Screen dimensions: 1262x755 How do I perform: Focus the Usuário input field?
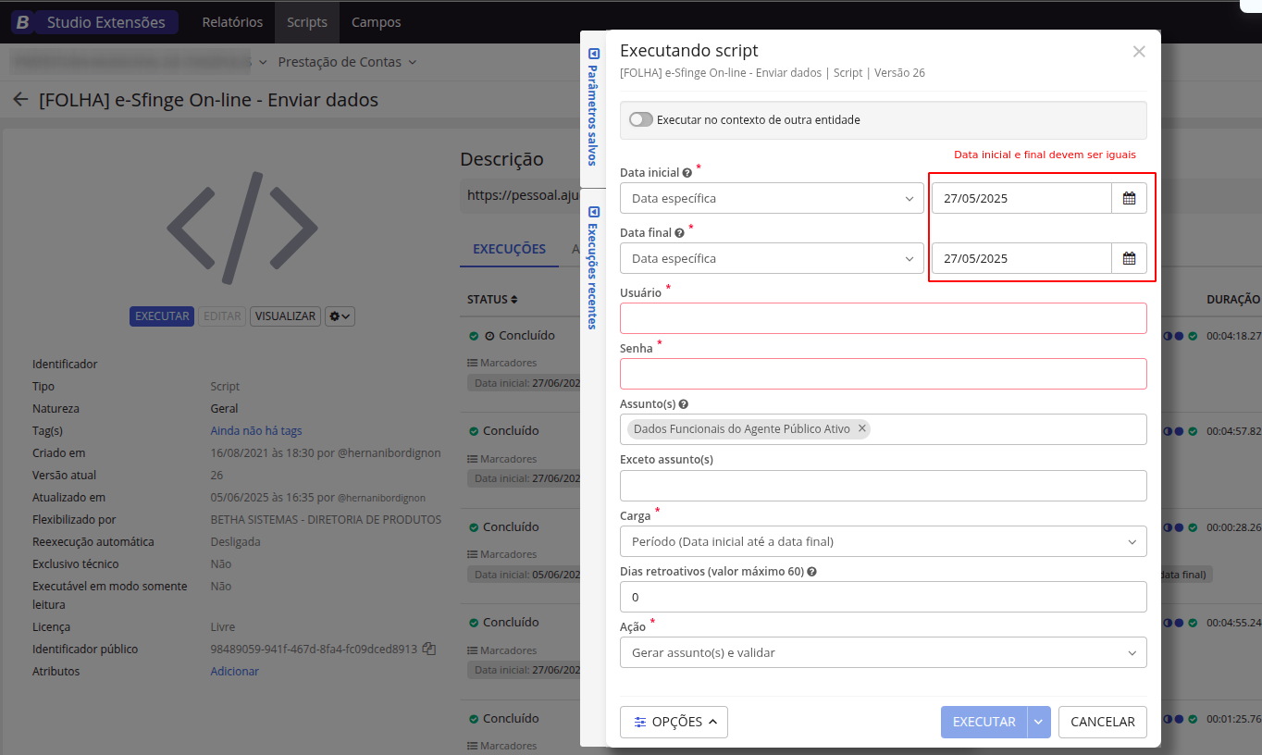pyautogui.click(x=884, y=318)
